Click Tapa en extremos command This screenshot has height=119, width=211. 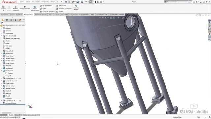[x=46, y=6]
